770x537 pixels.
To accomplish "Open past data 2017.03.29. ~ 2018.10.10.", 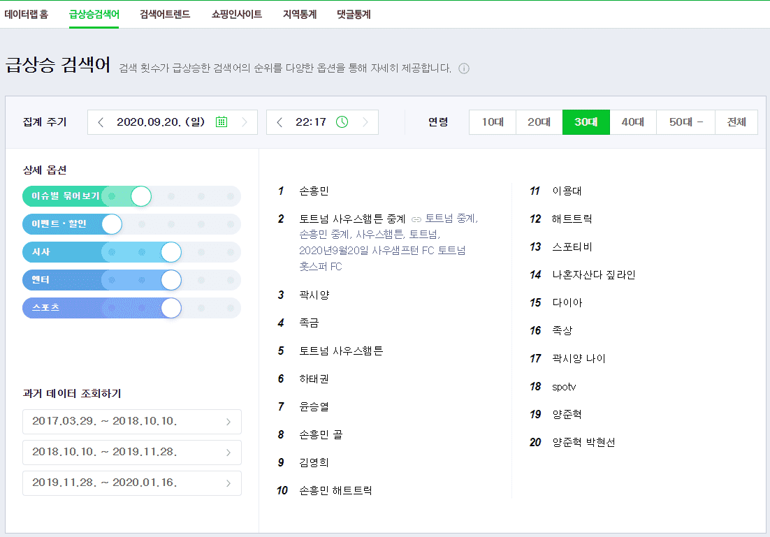I will pos(132,422).
